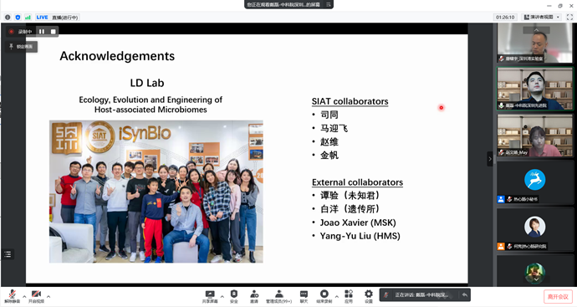Viewport: 577px width, 307px height.
Task: Show earlier videos with the sidebar up arrow
Action: [536, 30]
